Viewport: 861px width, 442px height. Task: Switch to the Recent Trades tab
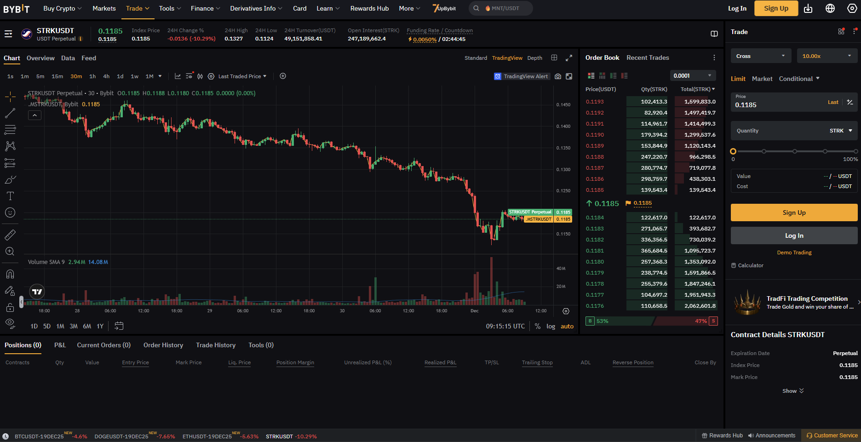pyautogui.click(x=648, y=57)
